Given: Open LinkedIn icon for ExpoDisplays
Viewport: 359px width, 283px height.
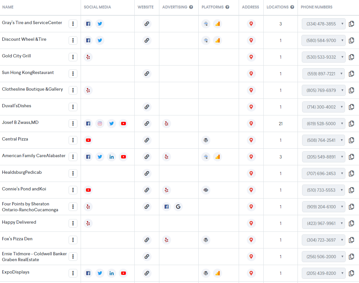Looking at the screenshot, I should click(112, 273).
